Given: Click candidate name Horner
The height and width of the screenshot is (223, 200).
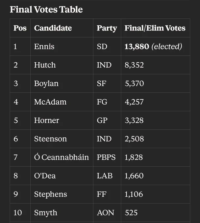Looking at the screenshot, I should pyautogui.click(x=46, y=120).
